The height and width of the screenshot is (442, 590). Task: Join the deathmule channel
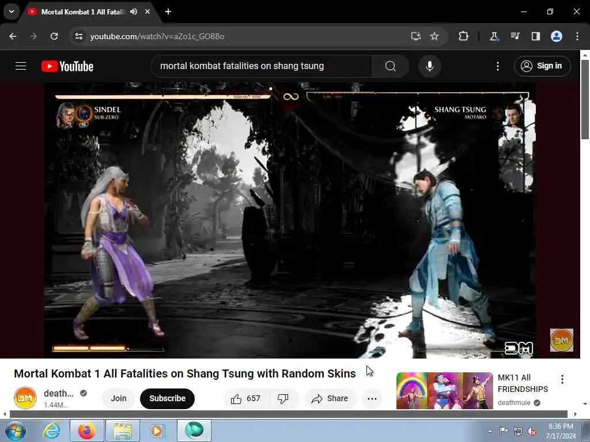[119, 398]
